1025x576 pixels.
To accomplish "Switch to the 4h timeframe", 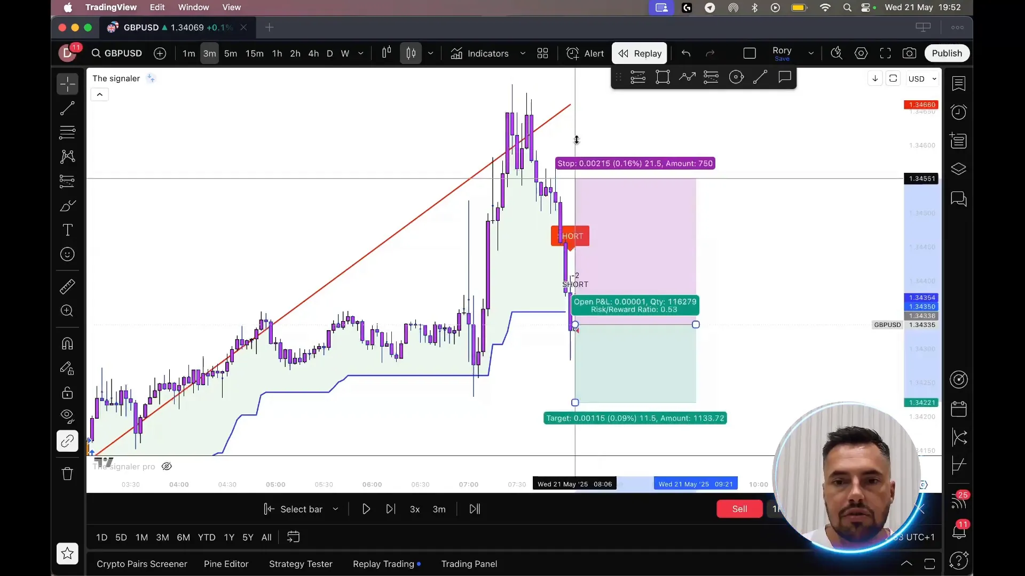I will point(313,53).
